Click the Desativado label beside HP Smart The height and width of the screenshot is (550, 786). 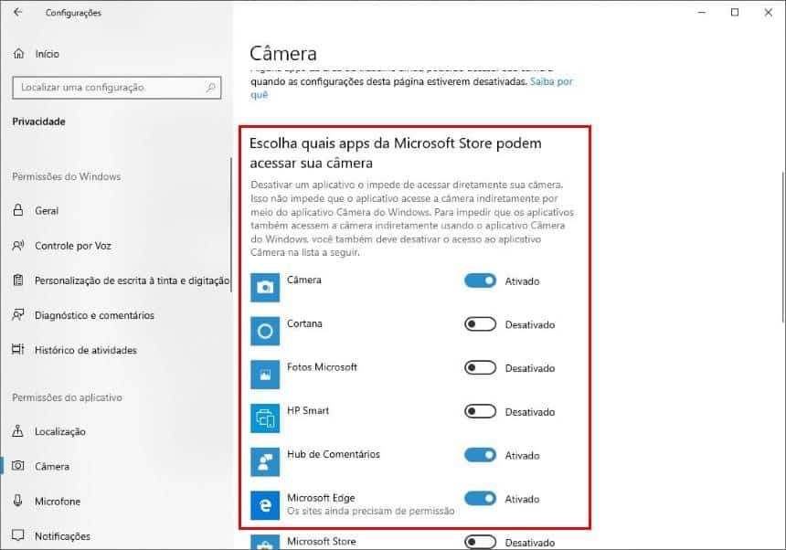[530, 412]
